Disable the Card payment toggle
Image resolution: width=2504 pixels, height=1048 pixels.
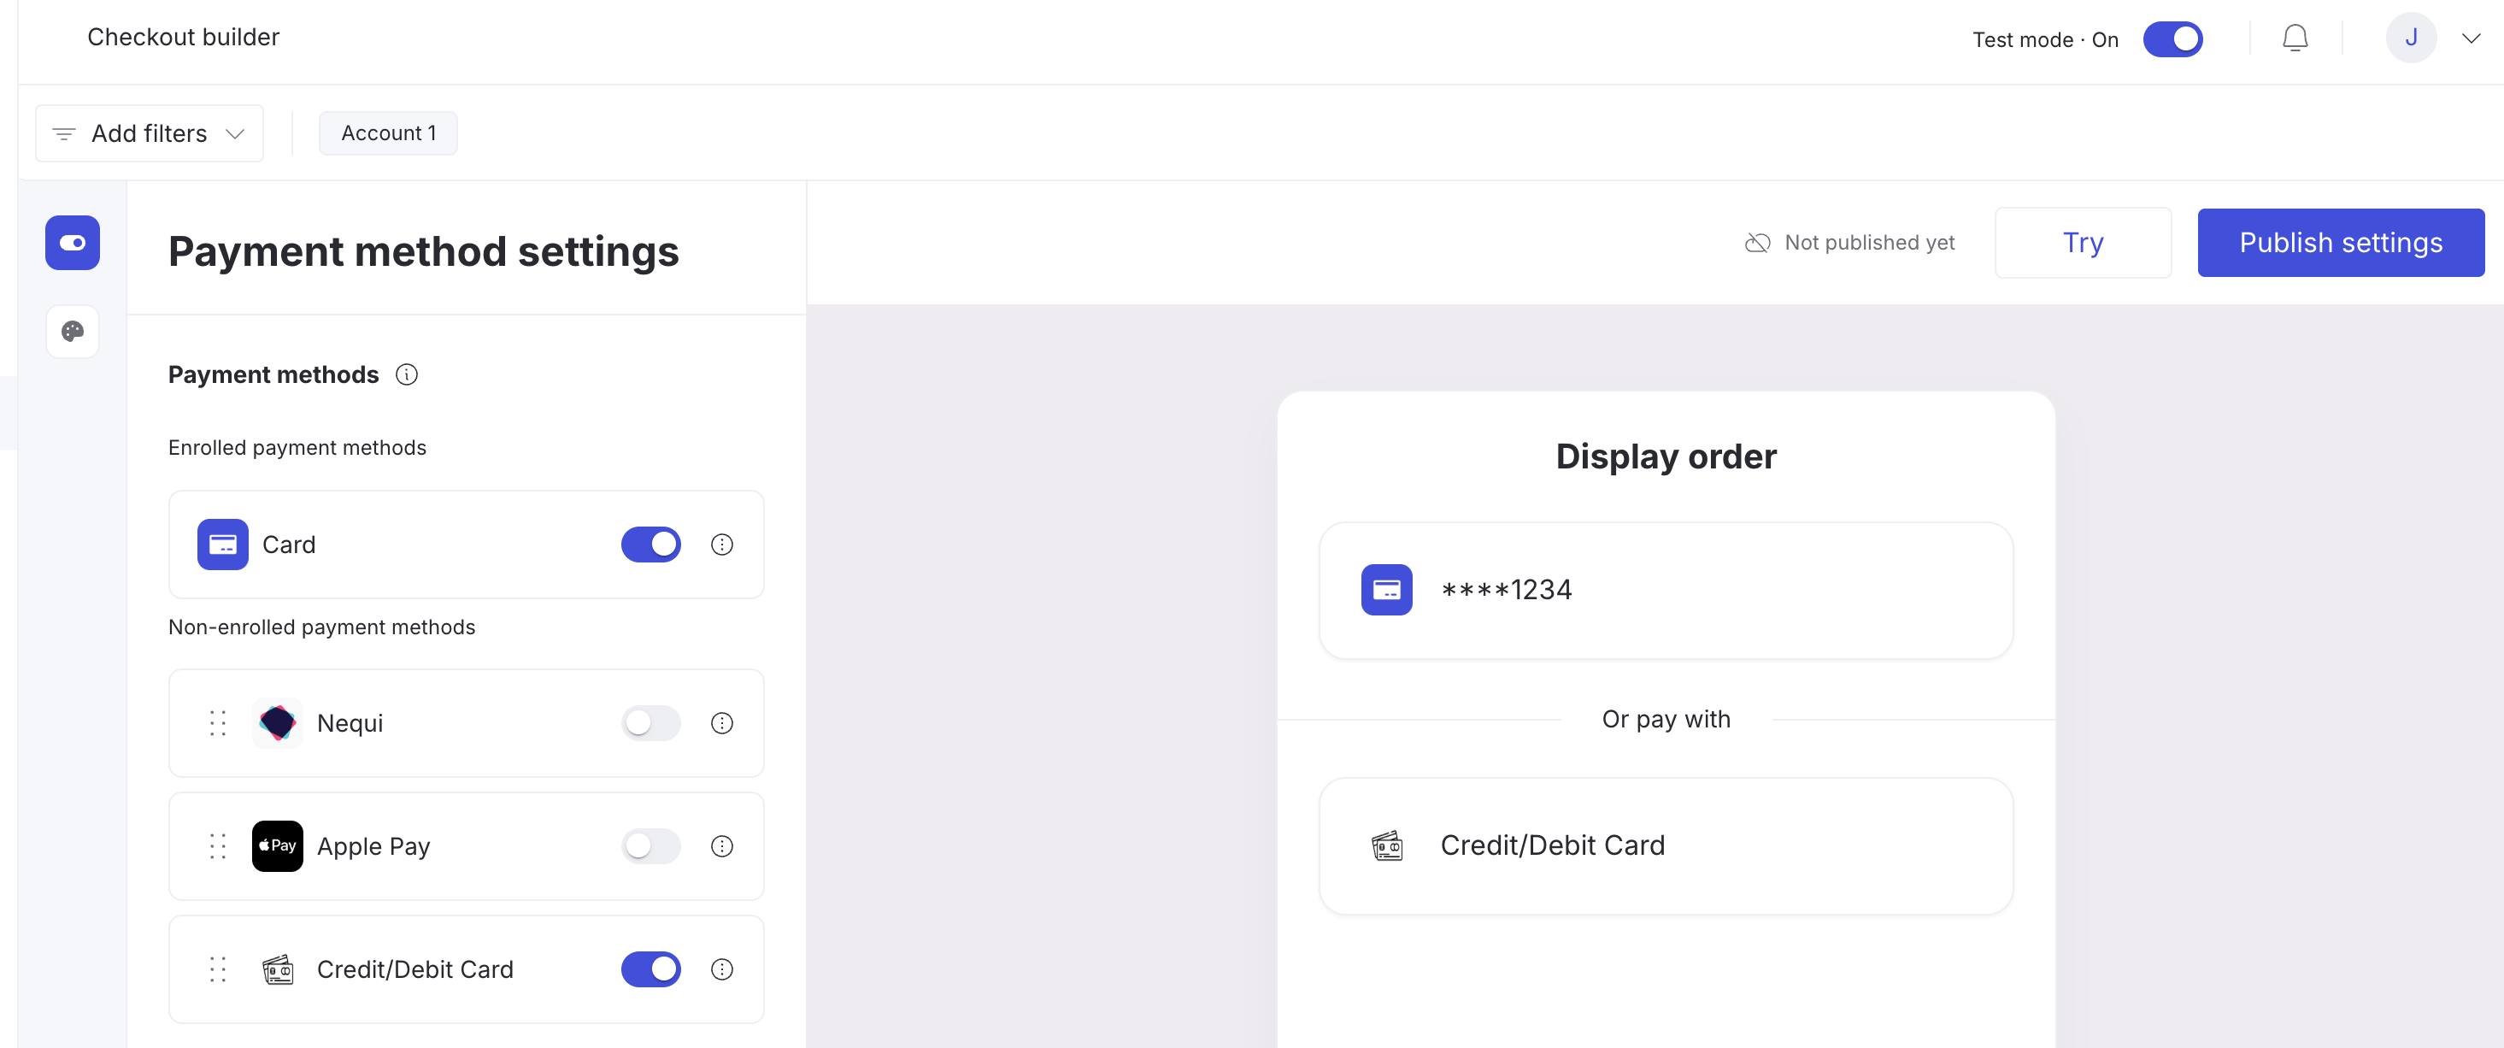pyautogui.click(x=650, y=545)
